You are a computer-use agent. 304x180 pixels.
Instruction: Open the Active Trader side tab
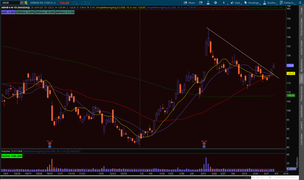302,48
